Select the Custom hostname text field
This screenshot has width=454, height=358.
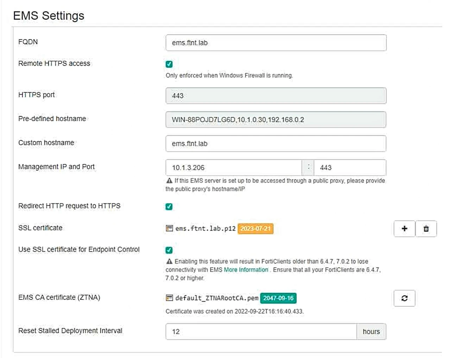click(276, 143)
